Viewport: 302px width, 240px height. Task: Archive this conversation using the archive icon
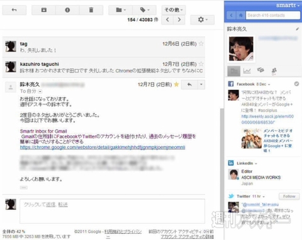point(44,10)
